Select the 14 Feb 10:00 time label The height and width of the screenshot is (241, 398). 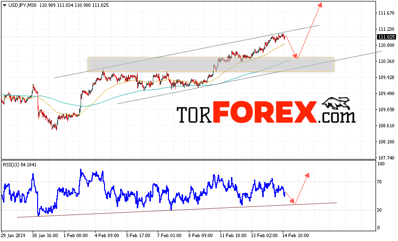coord(296,236)
